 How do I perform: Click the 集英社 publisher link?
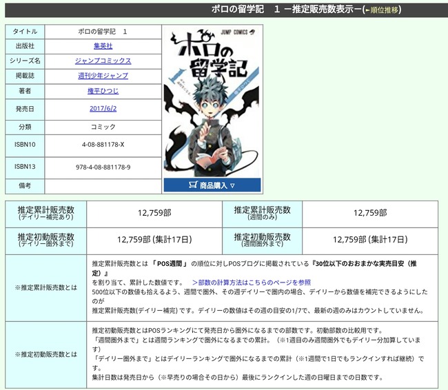tap(103, 46)
